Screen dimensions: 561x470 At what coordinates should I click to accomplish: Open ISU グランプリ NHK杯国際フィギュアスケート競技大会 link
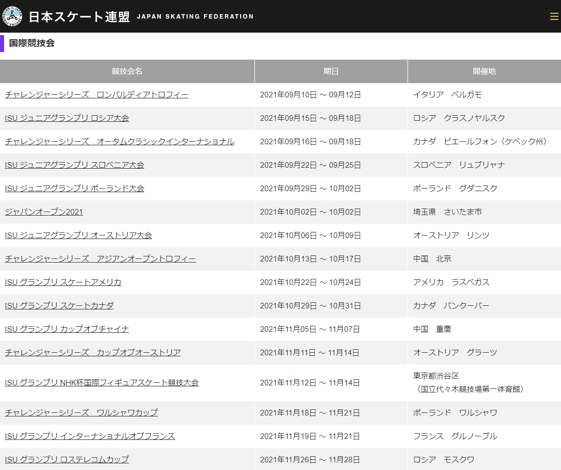pos(101,383)
